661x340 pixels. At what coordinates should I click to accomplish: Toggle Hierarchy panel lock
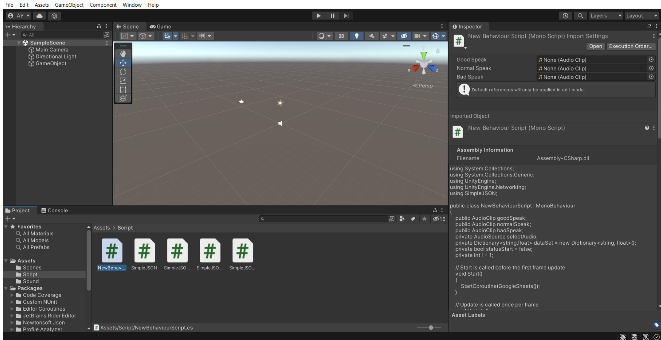coord(99,26)
